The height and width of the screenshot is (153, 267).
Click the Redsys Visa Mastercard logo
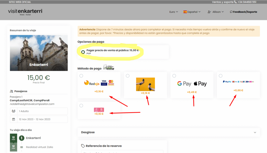click(x=99, y=83)
